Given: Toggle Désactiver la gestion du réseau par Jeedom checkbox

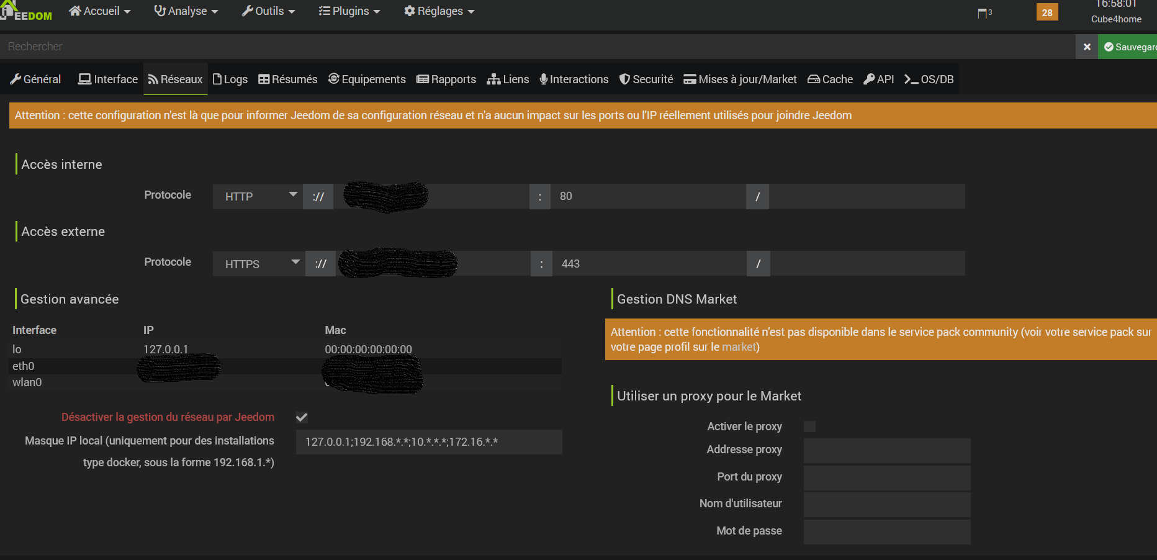Looking at the screenshot, I should [x=302, y=417].
